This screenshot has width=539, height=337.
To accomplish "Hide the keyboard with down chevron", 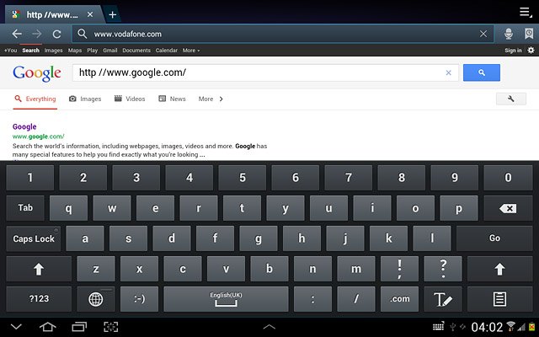I will click(16, 327).
